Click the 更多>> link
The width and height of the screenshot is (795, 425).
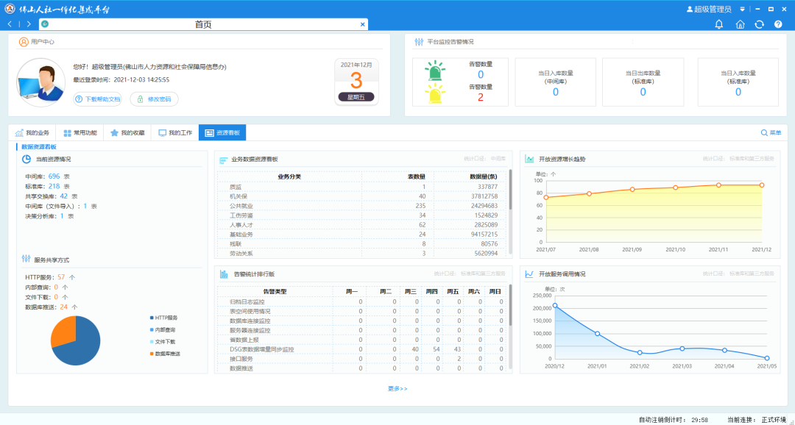(397, 388)
